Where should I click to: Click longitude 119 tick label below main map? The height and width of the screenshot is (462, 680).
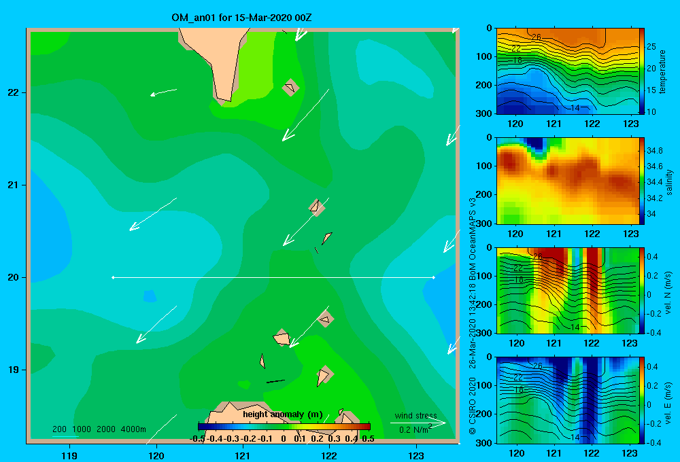coord(70,455)
